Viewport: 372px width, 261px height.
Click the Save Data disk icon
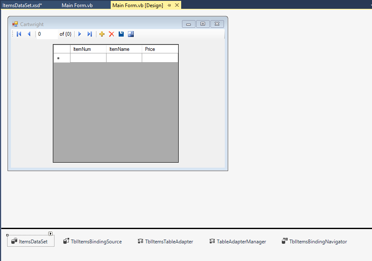[121, 34]
